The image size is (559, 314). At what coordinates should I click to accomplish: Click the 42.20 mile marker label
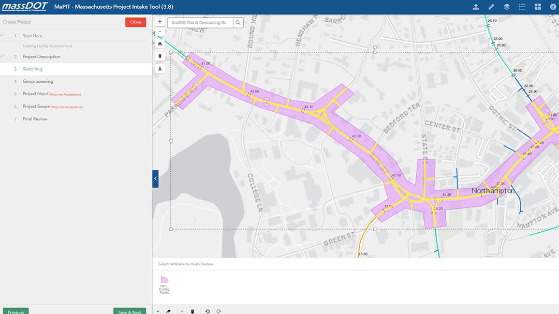pyautogui.click(x=357, y=136)
